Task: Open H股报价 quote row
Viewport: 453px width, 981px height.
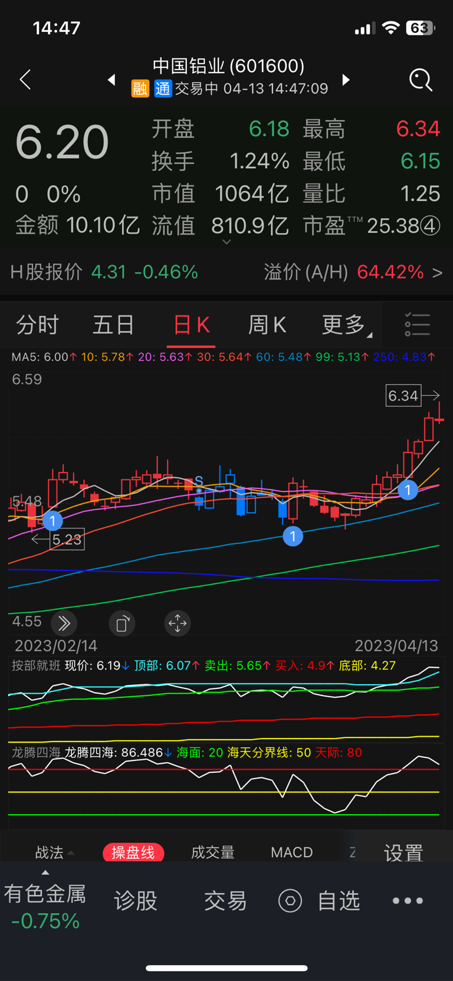Action: tap(104, 272)
